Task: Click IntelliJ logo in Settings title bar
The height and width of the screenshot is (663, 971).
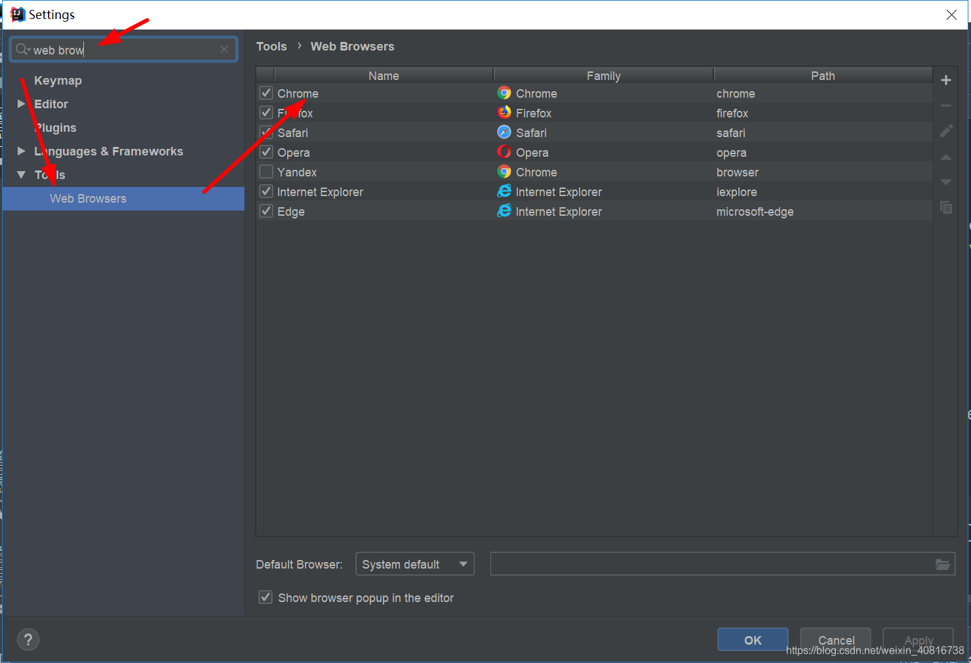Action: coord(18,14)
